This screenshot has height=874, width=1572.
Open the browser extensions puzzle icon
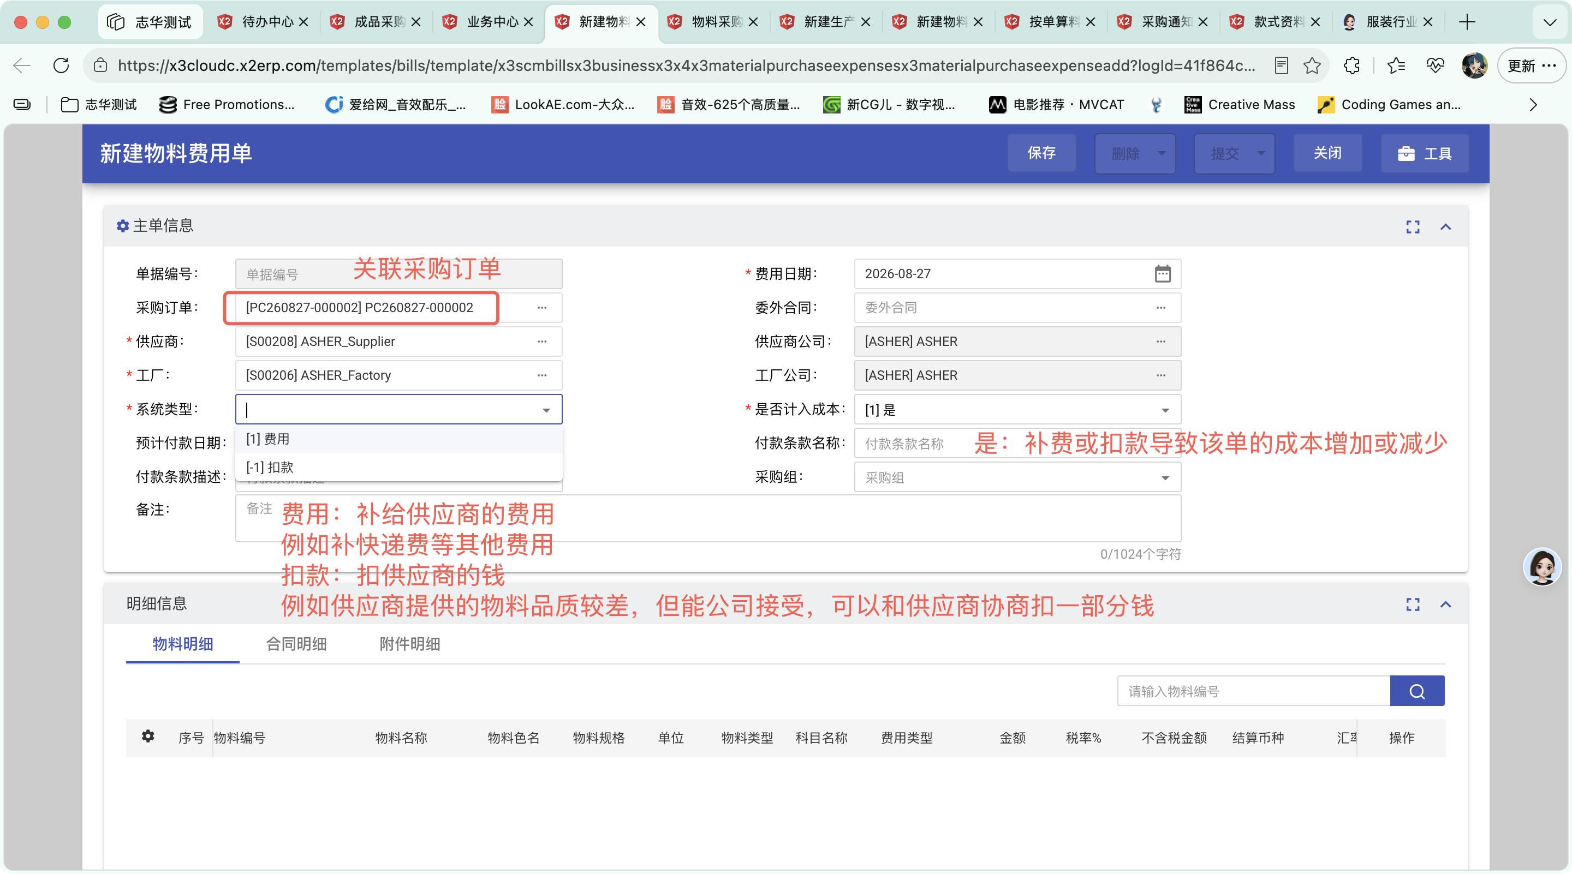point(1351,66)
